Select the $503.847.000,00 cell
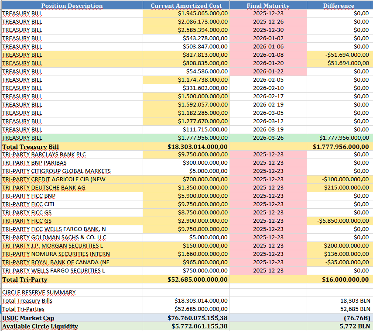The height and width of the screenshot is (331, 373). point(186,47)
